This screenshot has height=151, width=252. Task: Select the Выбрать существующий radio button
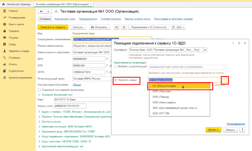tap(115, 66)
